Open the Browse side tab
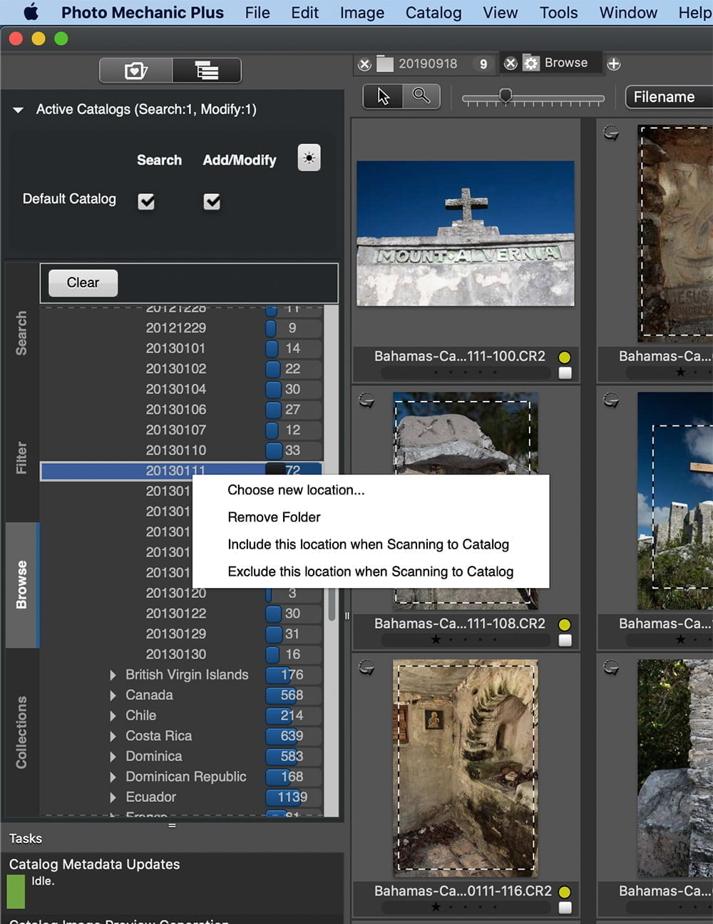Viewport: 713px width, 924px height. click(22, 585)
